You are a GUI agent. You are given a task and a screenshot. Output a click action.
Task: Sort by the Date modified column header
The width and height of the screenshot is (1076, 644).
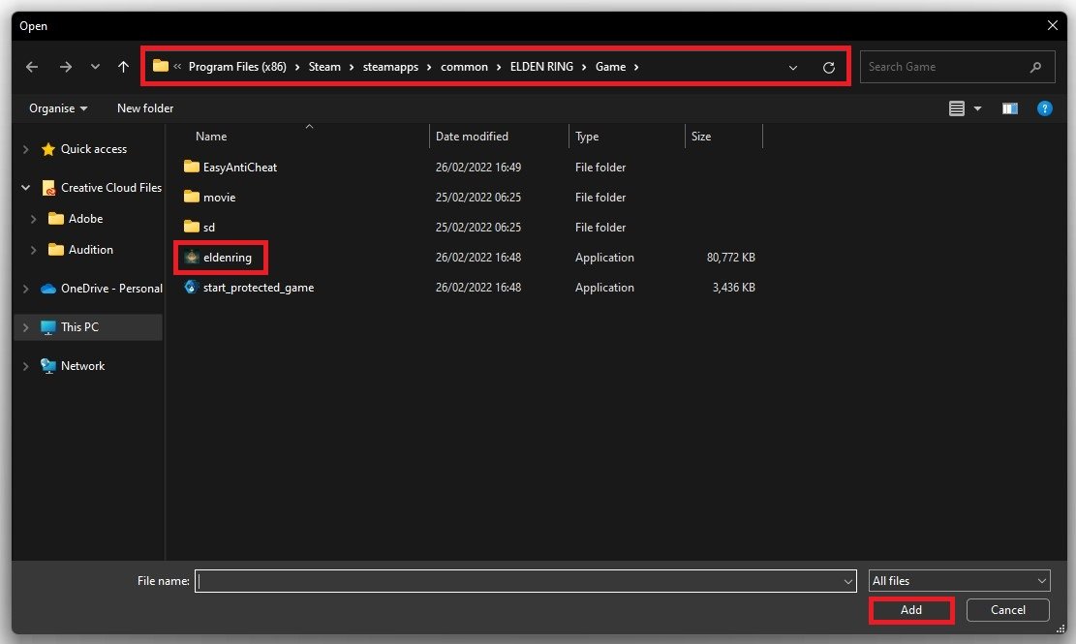(472, 137)
